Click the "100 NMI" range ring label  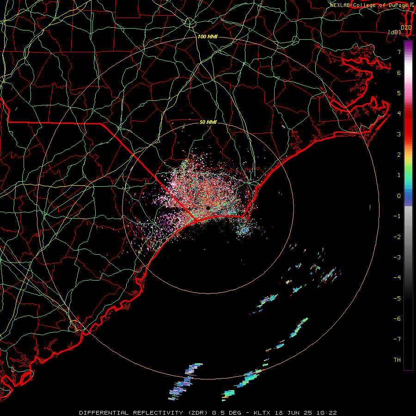[x=208, y=37]
